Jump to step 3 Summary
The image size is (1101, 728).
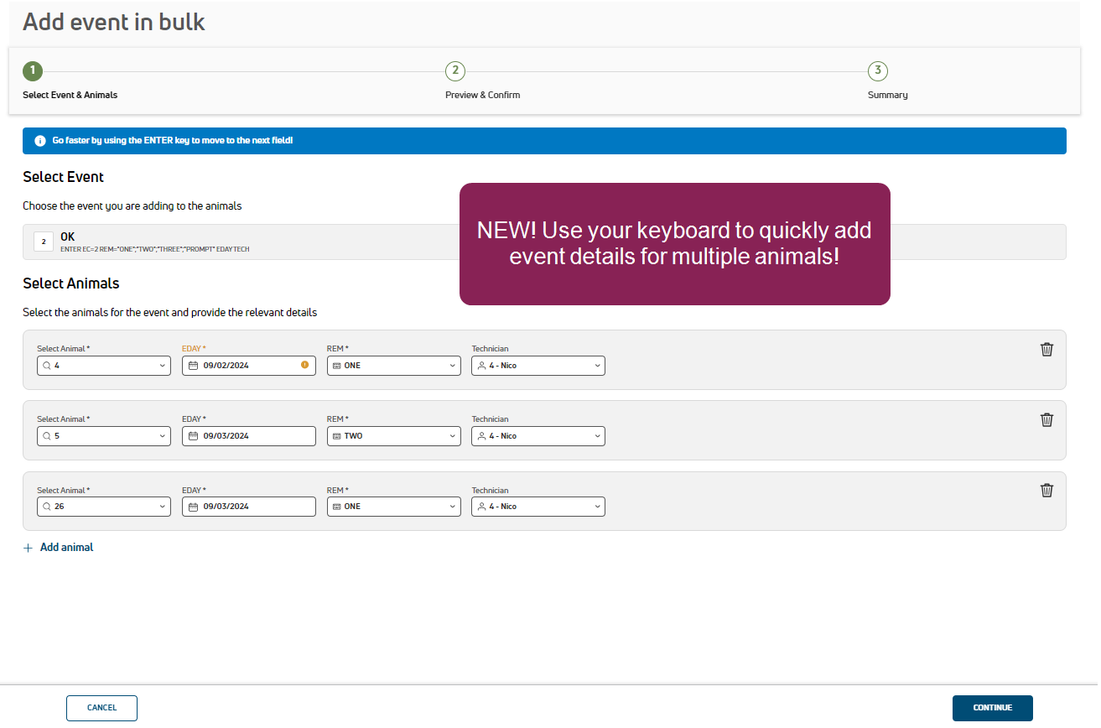[877, 71]
